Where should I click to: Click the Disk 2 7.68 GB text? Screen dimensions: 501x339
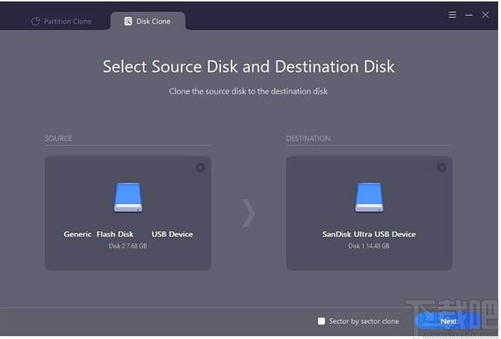coord(128,246)
